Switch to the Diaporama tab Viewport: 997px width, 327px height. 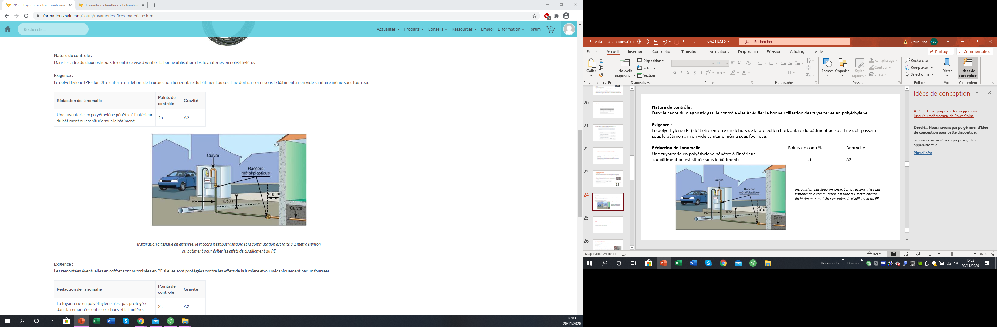(x=748, y=52)
